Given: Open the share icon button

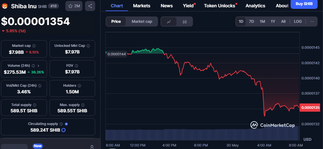Looking at the screenshot, I should pos(90,6).
